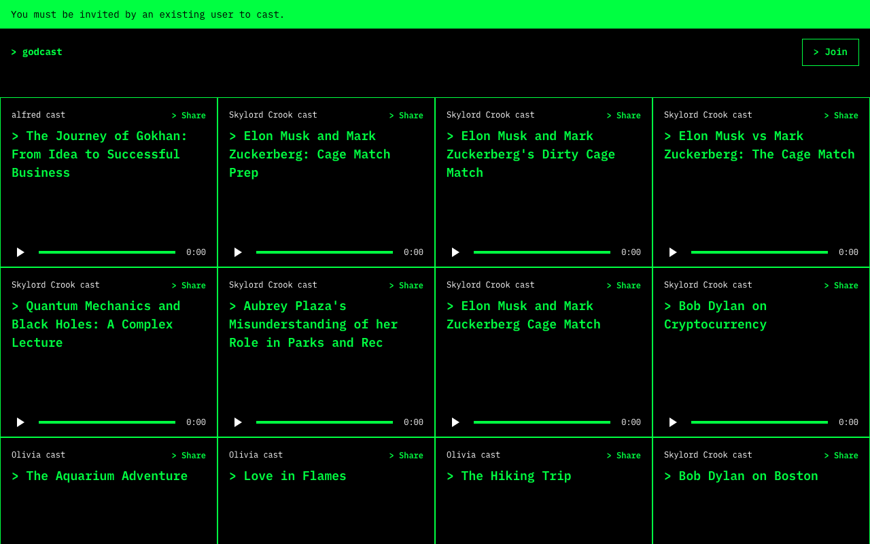Play 'The Journey of Gokhan' cast
This screenshot has width=870, height=544.
pyautogui.click(x=20, y=252)
